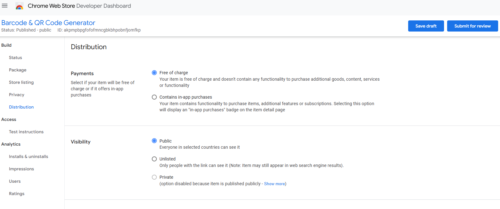
Task: Open Test instructions page
Action: click(26, 132)
